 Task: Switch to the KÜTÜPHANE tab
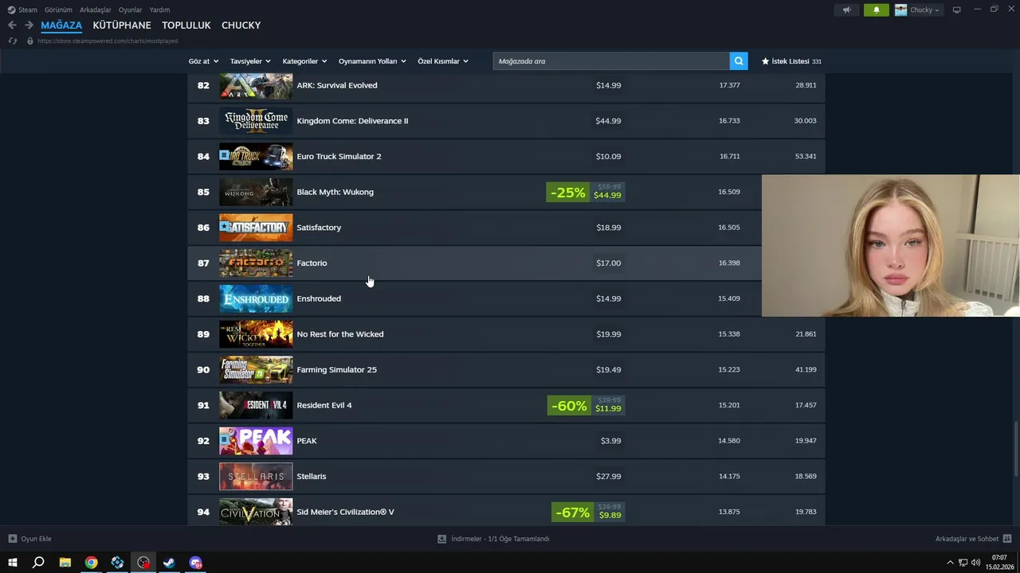coord(122,25)
